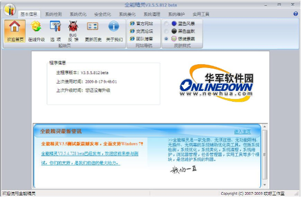Maximize the 全能精灵 window
This screenshot has width=301, height=197.
pyautogui.click(x=279, y=5)
